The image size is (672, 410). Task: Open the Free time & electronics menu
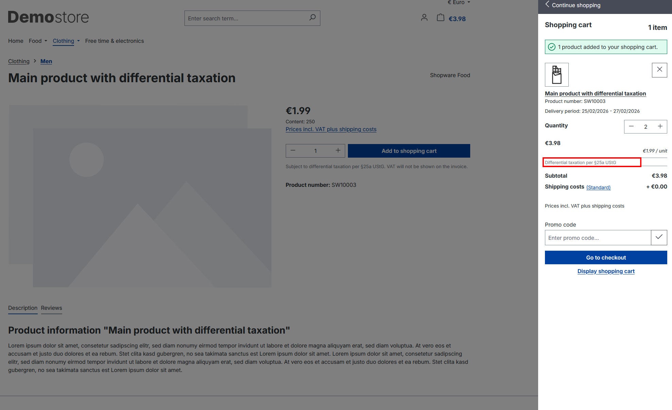114,41
